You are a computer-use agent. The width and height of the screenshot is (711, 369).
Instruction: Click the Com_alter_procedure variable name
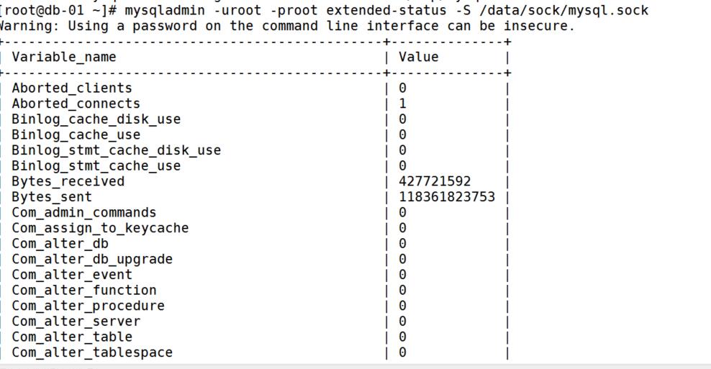pyautogui.click(x=88, y=306)
